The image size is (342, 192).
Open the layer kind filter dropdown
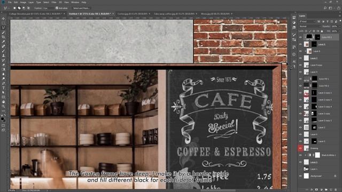[308, 21]
